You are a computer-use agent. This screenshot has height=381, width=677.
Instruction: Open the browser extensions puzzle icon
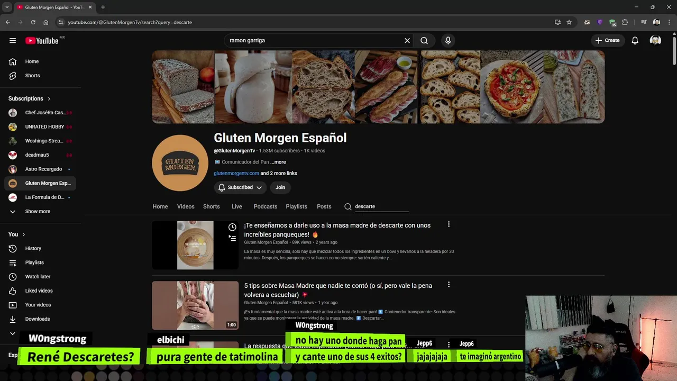[x=625, y=22]
